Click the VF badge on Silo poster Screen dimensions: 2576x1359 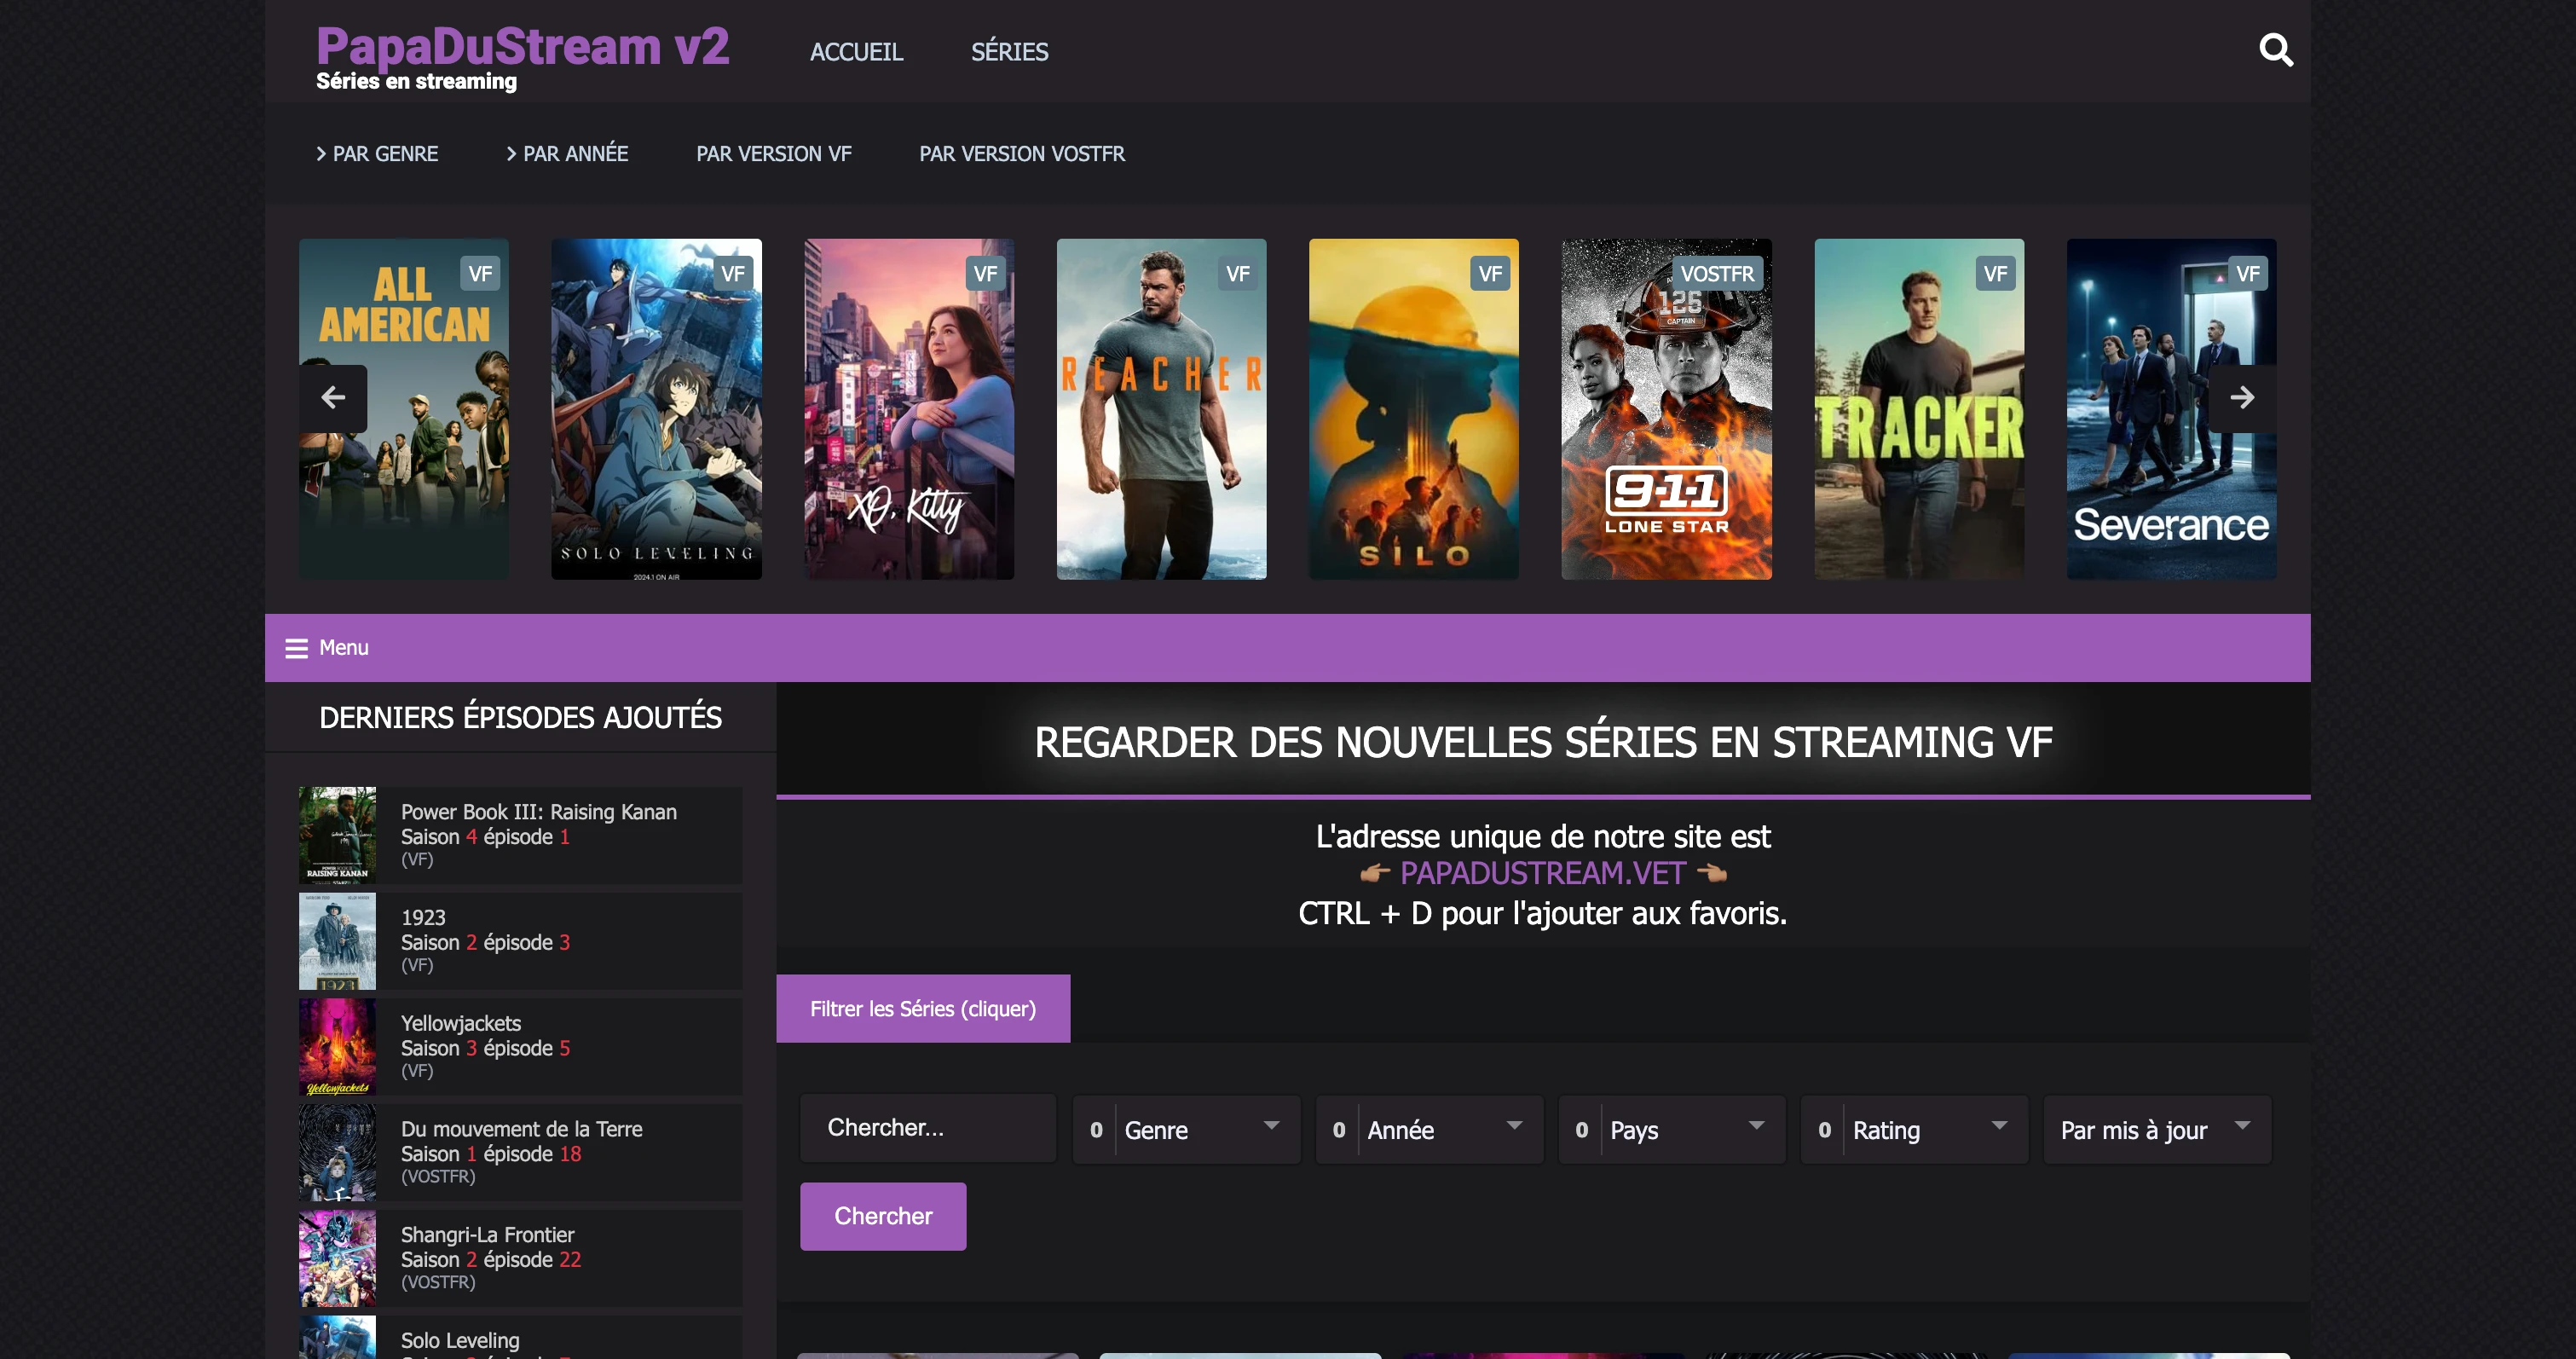pos(1490,274)
